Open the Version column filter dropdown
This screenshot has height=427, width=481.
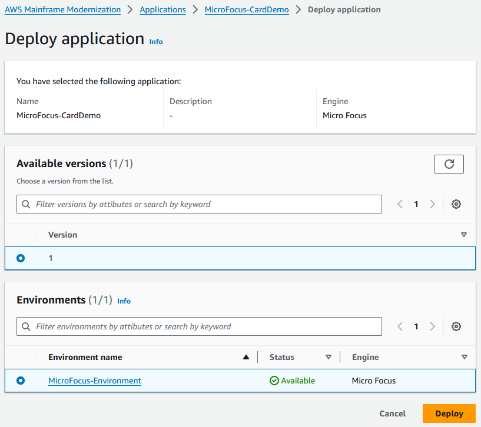pyautogui.click(x=464, y=235)
